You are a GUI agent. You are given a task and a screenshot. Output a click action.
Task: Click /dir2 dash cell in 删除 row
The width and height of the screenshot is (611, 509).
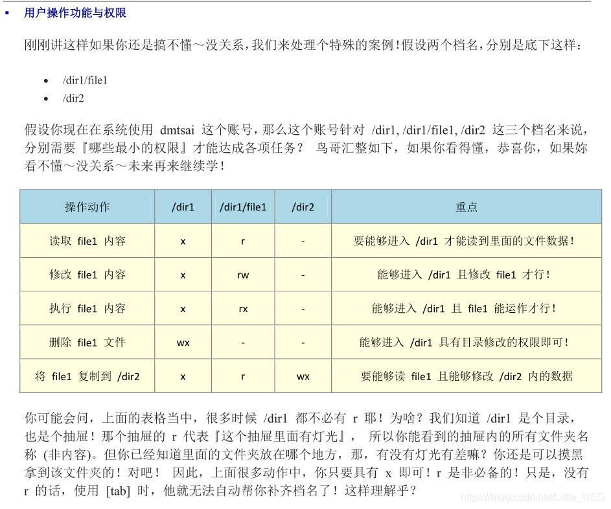click(x=303, y=343)
